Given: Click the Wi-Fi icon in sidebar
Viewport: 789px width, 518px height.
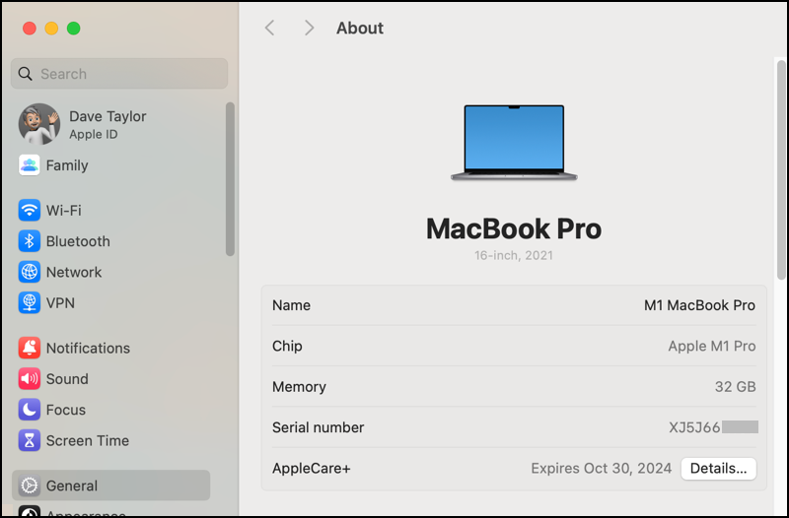Looking at the screenshot, I should (30, 210).
